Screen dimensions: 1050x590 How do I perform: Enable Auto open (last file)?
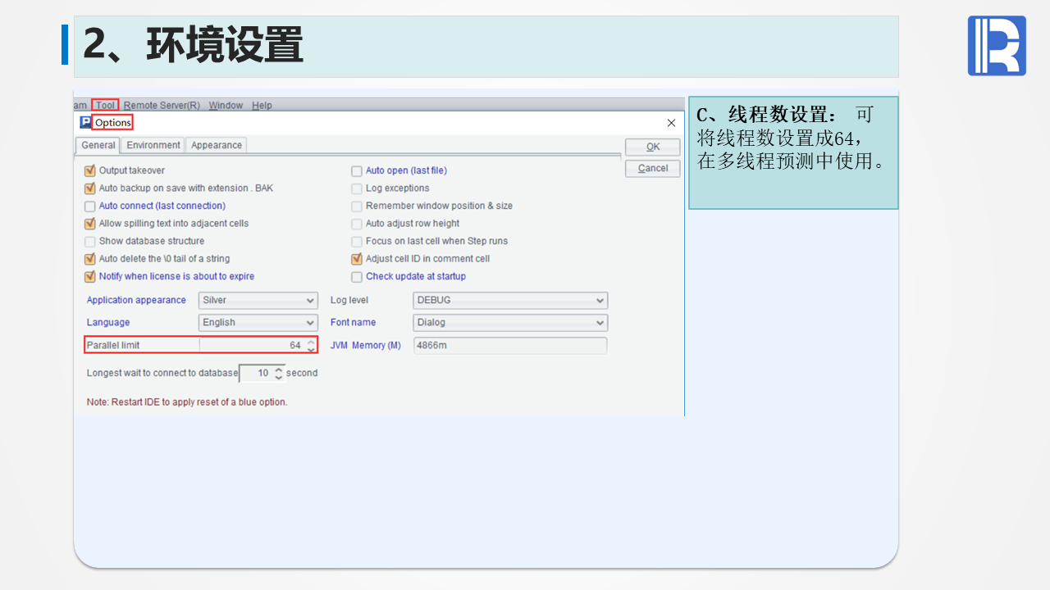point(357,170)
